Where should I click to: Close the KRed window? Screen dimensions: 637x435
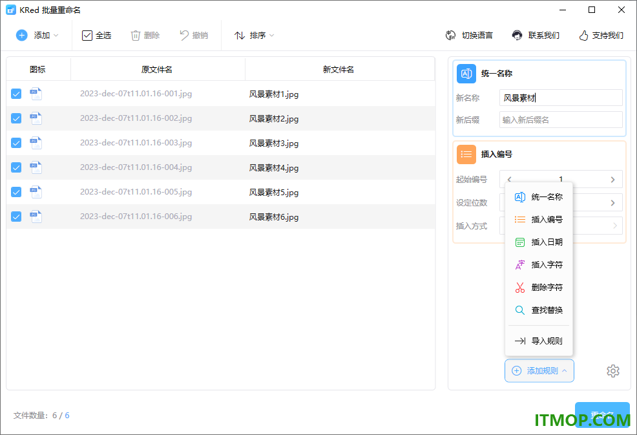pos(621,10)
